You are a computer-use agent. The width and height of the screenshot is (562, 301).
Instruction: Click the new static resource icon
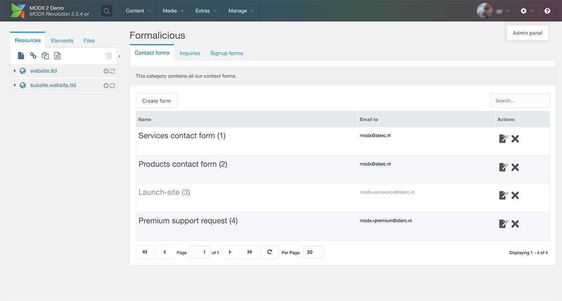57,56
